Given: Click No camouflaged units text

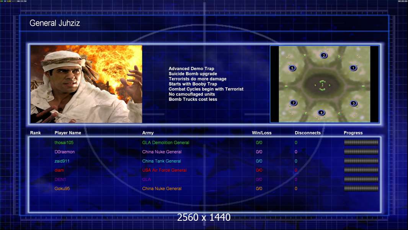Looking at the screenshot, I should click(192, 94).
